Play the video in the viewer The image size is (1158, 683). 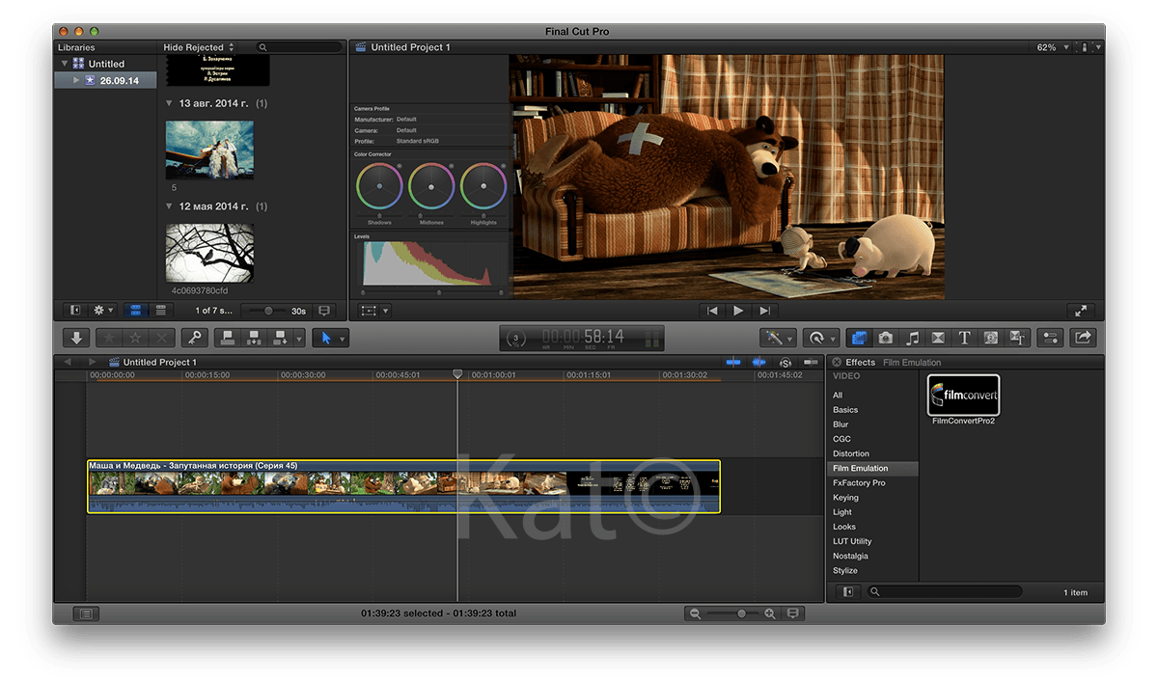point(738,311)
